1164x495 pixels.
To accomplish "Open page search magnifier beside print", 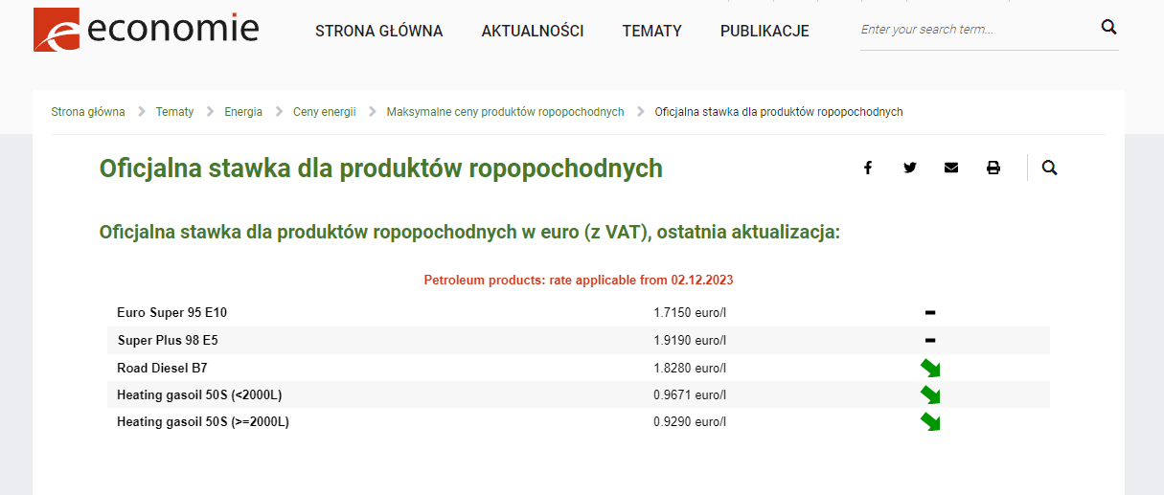I will point(1049,168).
